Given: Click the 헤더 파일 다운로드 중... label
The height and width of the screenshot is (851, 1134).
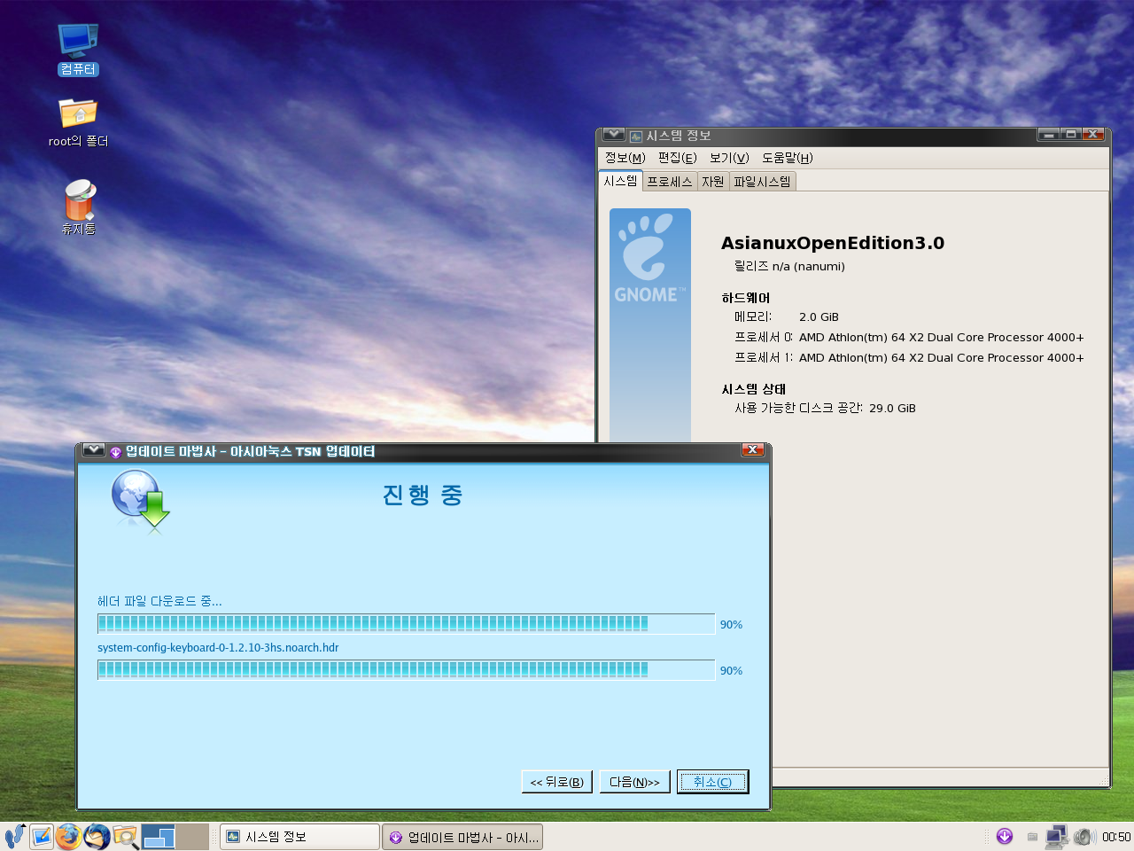Looking at the screenshot, I should click(159, 601).
